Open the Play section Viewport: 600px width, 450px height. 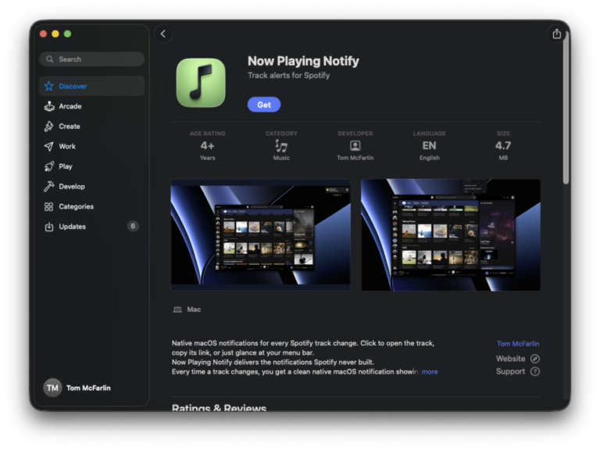pyautogui.click(x=92, y=166)
